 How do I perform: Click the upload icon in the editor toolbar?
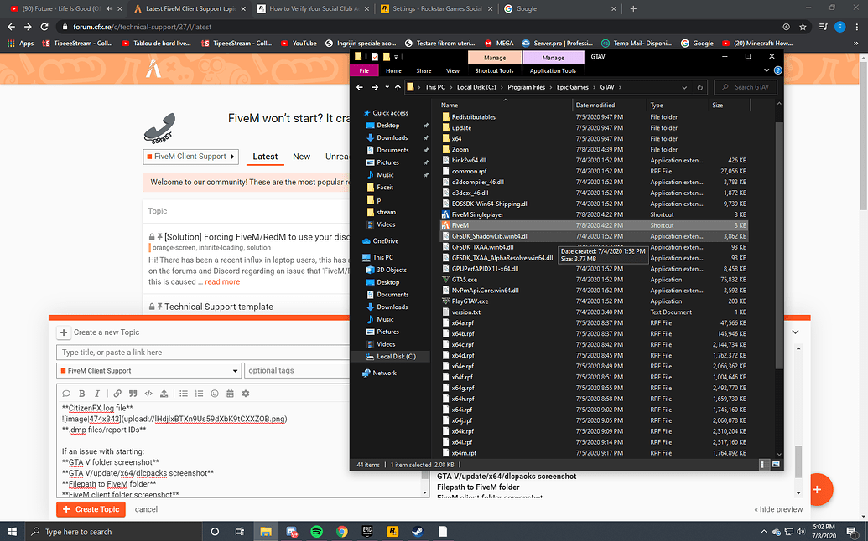point(163,394)
